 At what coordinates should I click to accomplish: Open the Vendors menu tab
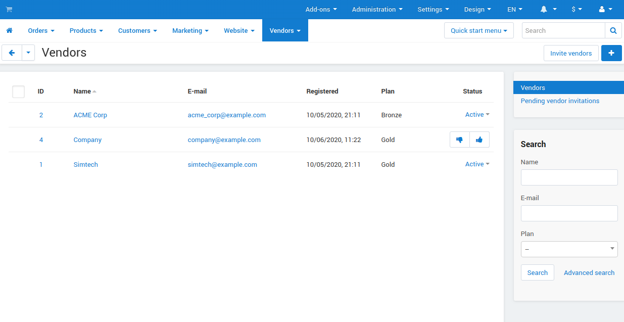click(285, 30)
